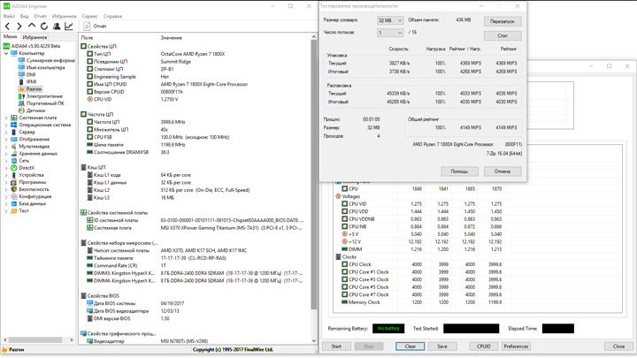Open the DMI tree item
637x358 pixels.
(31, 74)
